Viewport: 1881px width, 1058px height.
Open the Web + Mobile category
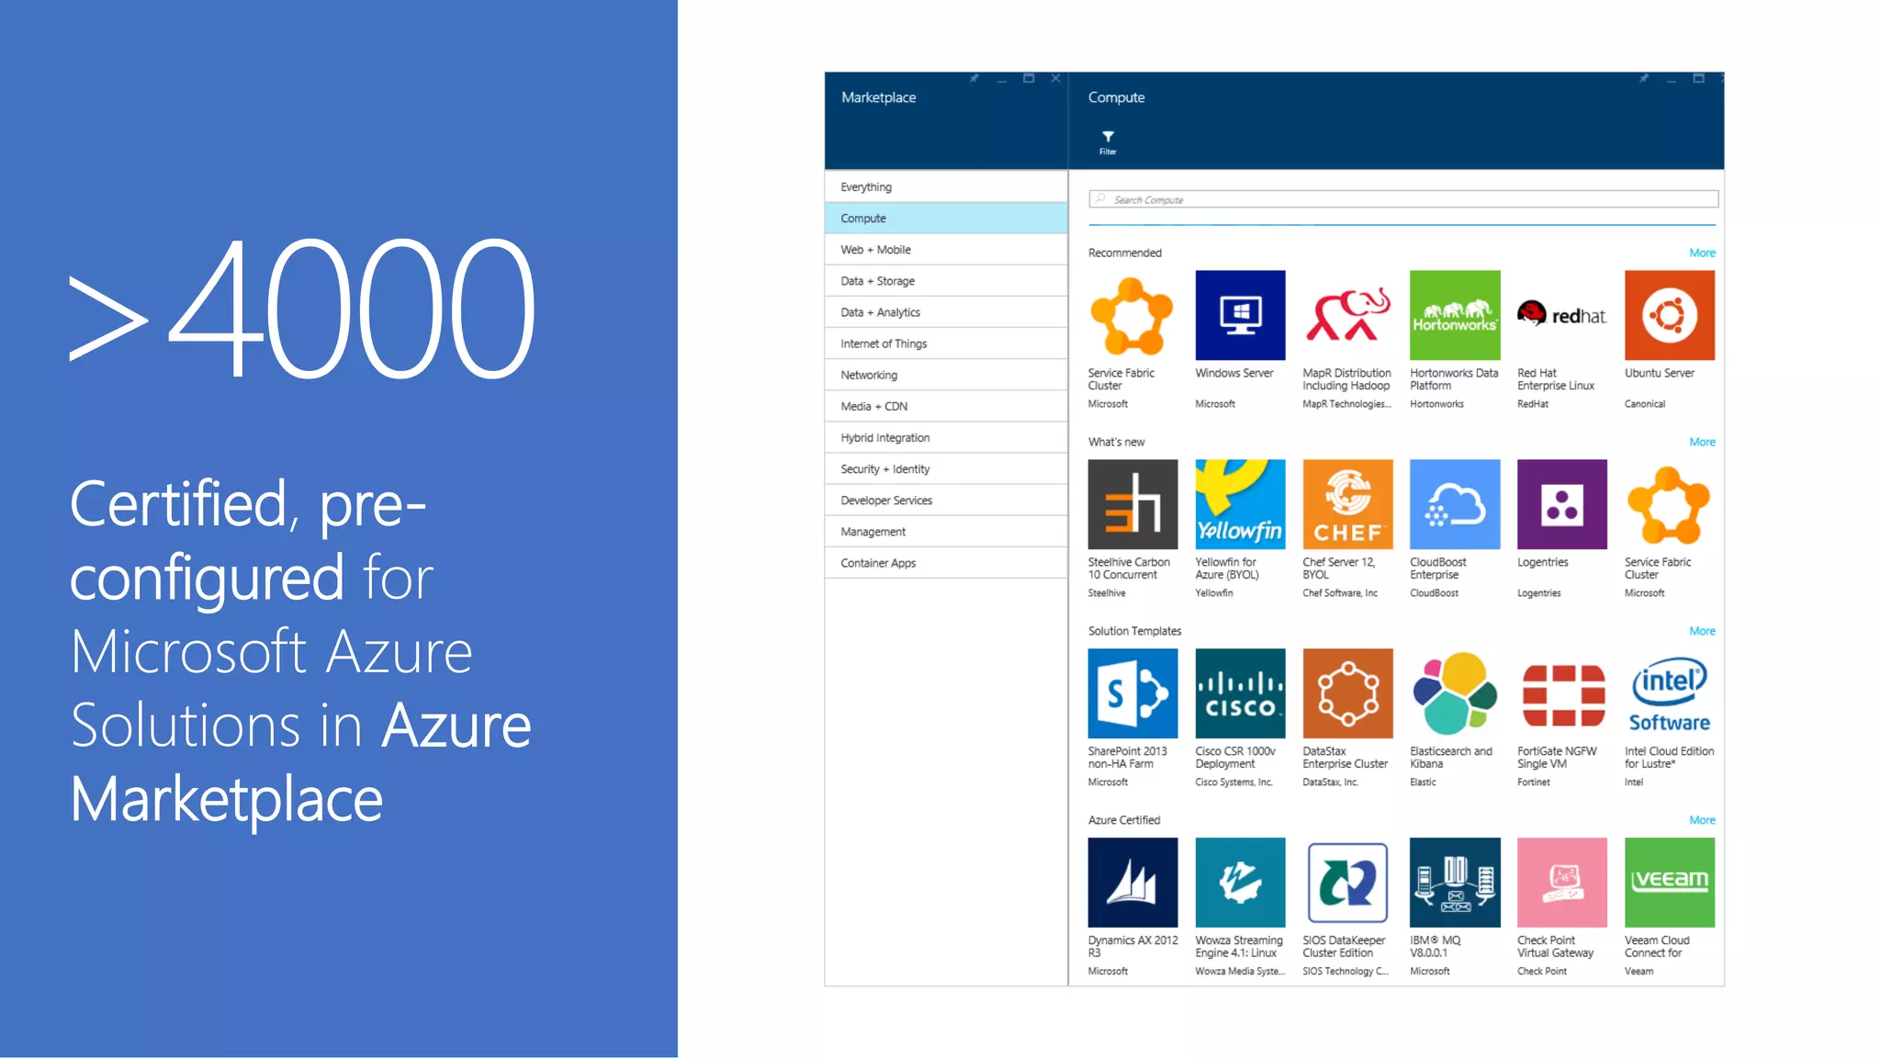tap(946, 249)
